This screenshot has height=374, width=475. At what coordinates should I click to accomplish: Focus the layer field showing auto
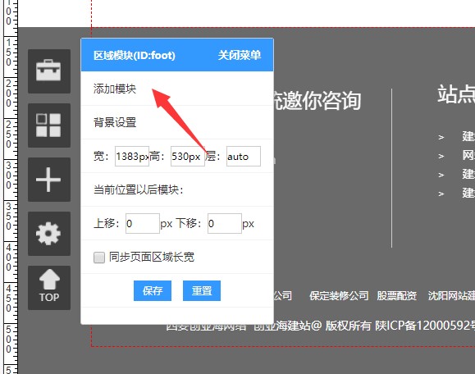(x=244, y=157)
